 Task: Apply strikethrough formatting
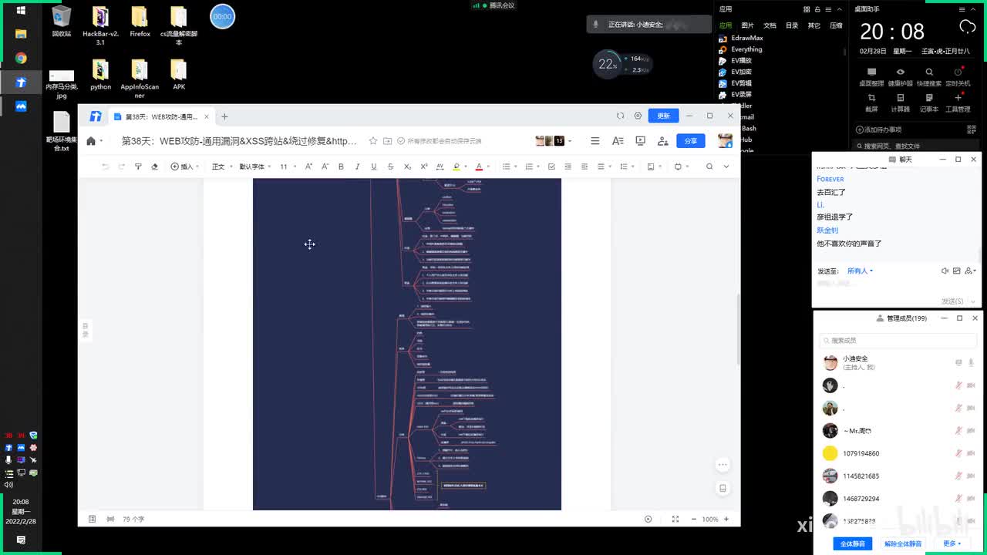click(390, 166)
